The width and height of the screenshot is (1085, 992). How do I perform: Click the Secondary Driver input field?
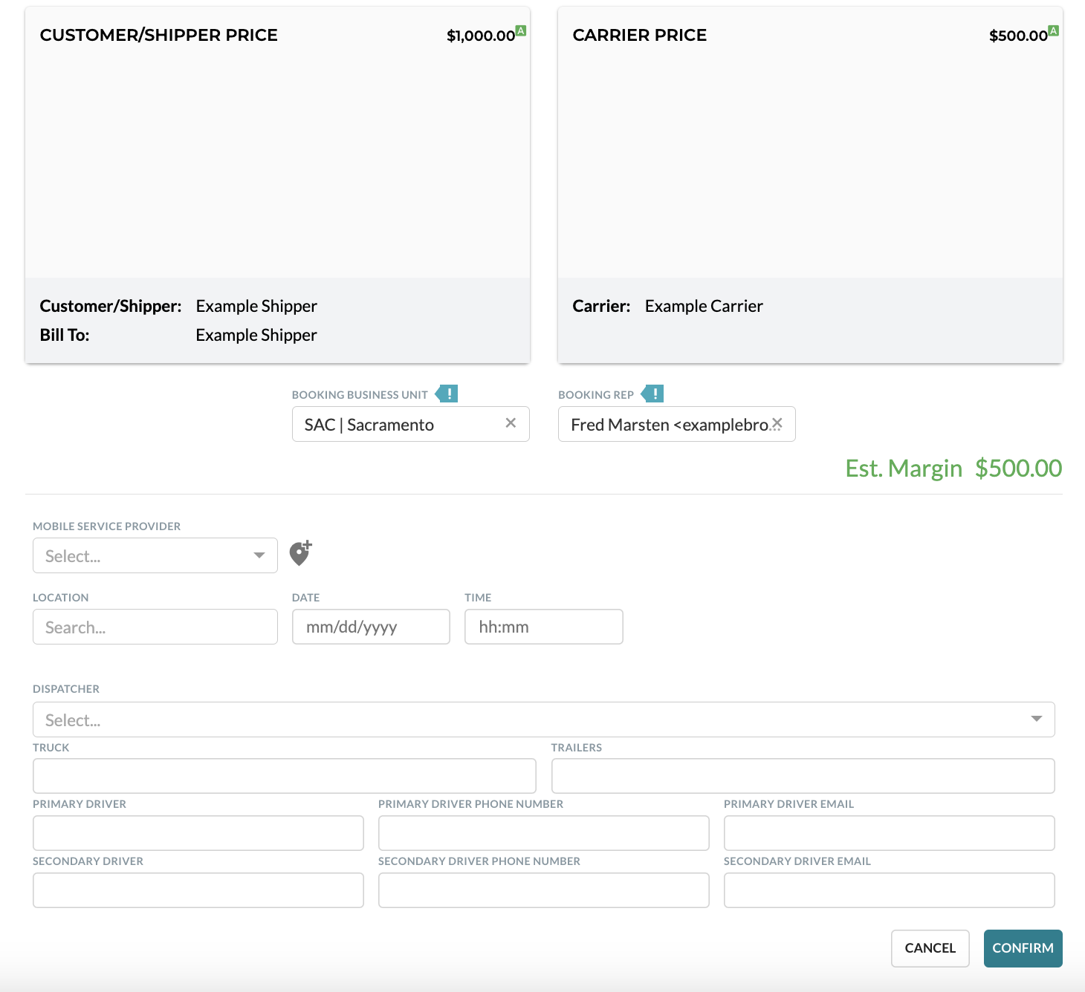click(198, 890)
